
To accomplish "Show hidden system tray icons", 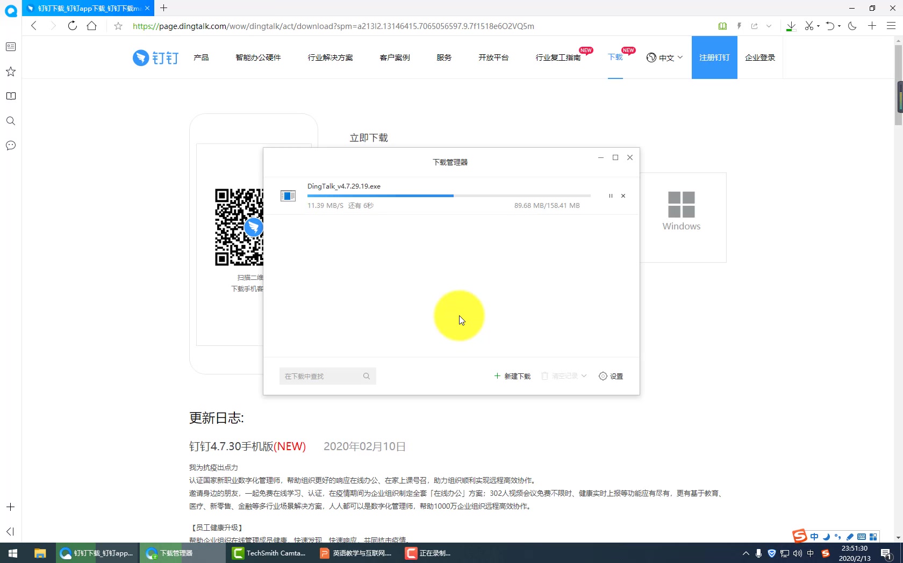I will click(746, 553).
